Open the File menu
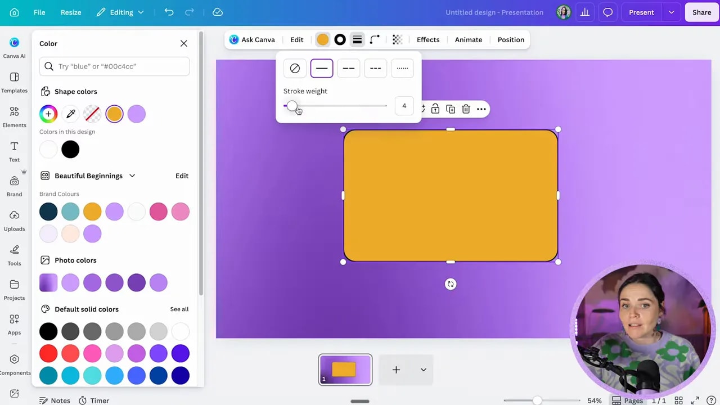The width and height of the screenshot is (720, 405). click(39, 12)
